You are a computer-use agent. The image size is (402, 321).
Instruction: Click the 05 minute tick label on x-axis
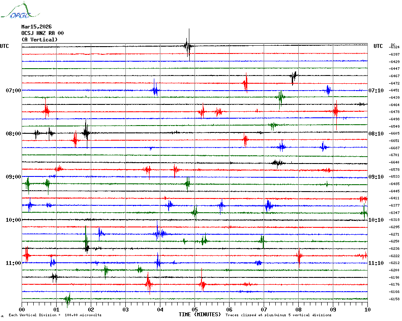tap(195, 309)
